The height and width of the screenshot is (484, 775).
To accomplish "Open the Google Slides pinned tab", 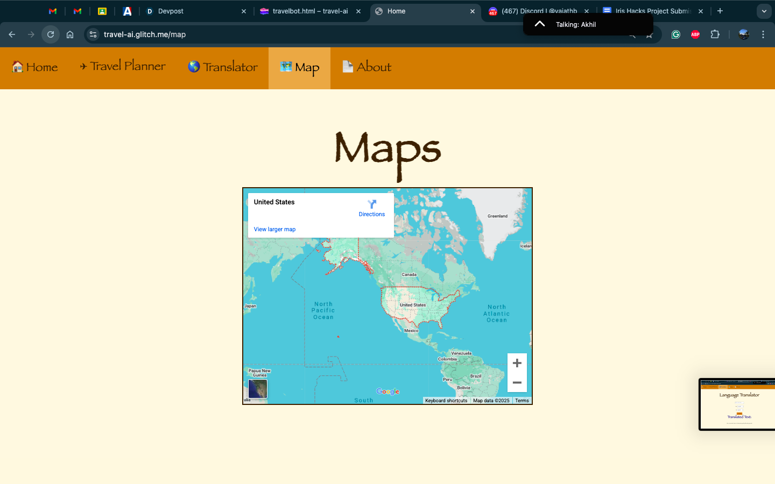I will pyautogui.click(x=102, y=11).
